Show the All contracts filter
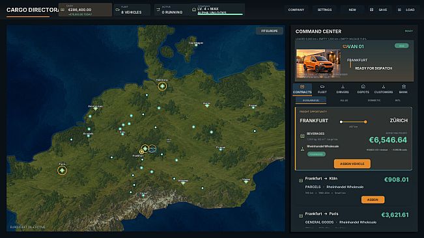This screenshot has width=424, height=238. [344, 100]
